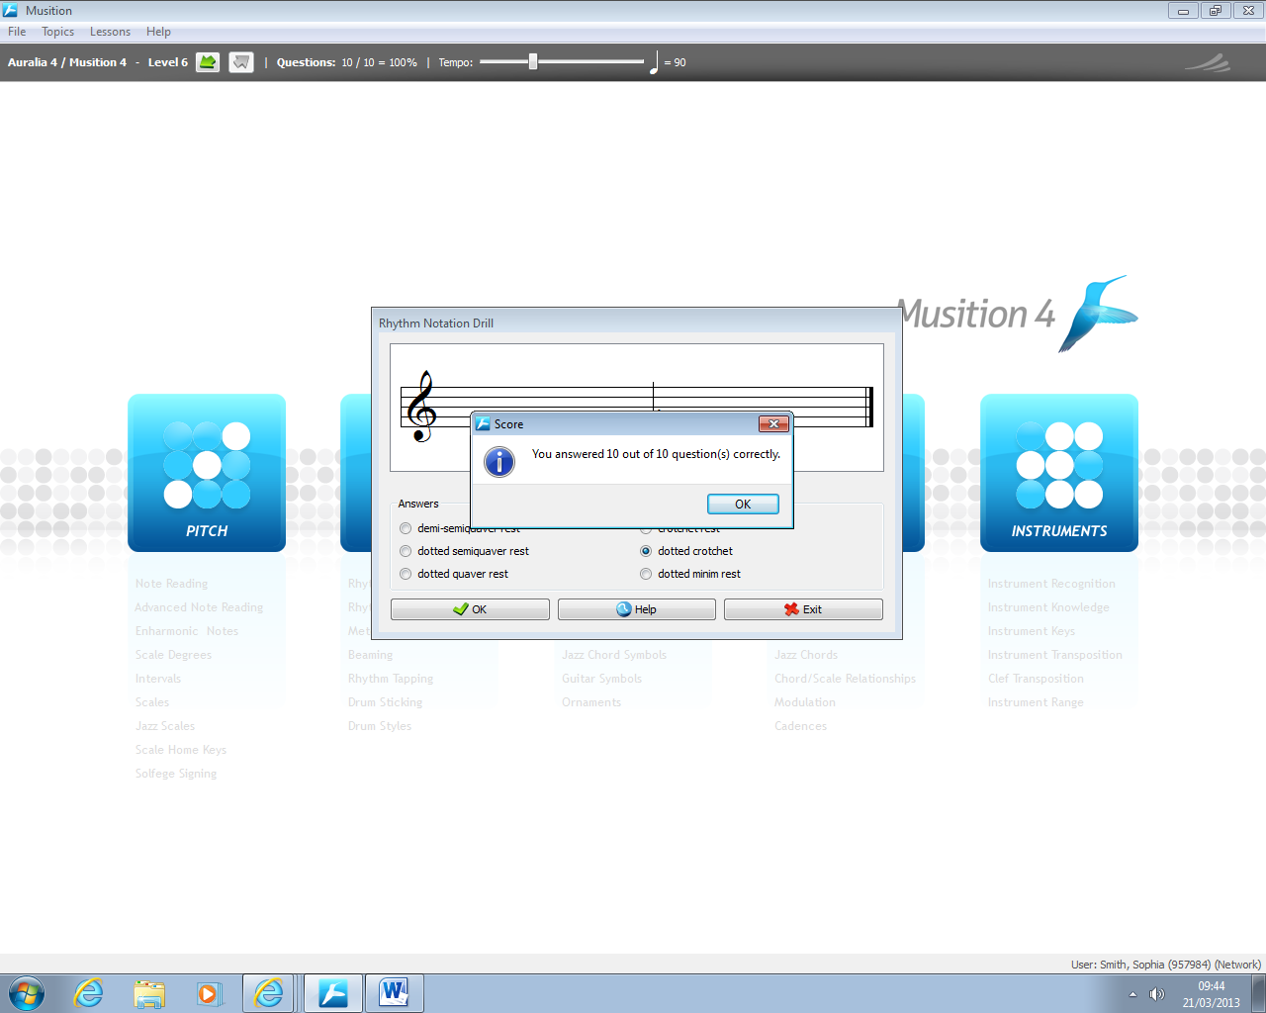Screen dimensions: 1266x1013
Task: Open Scale Degrees topic
Action: (x=173, y=655)
